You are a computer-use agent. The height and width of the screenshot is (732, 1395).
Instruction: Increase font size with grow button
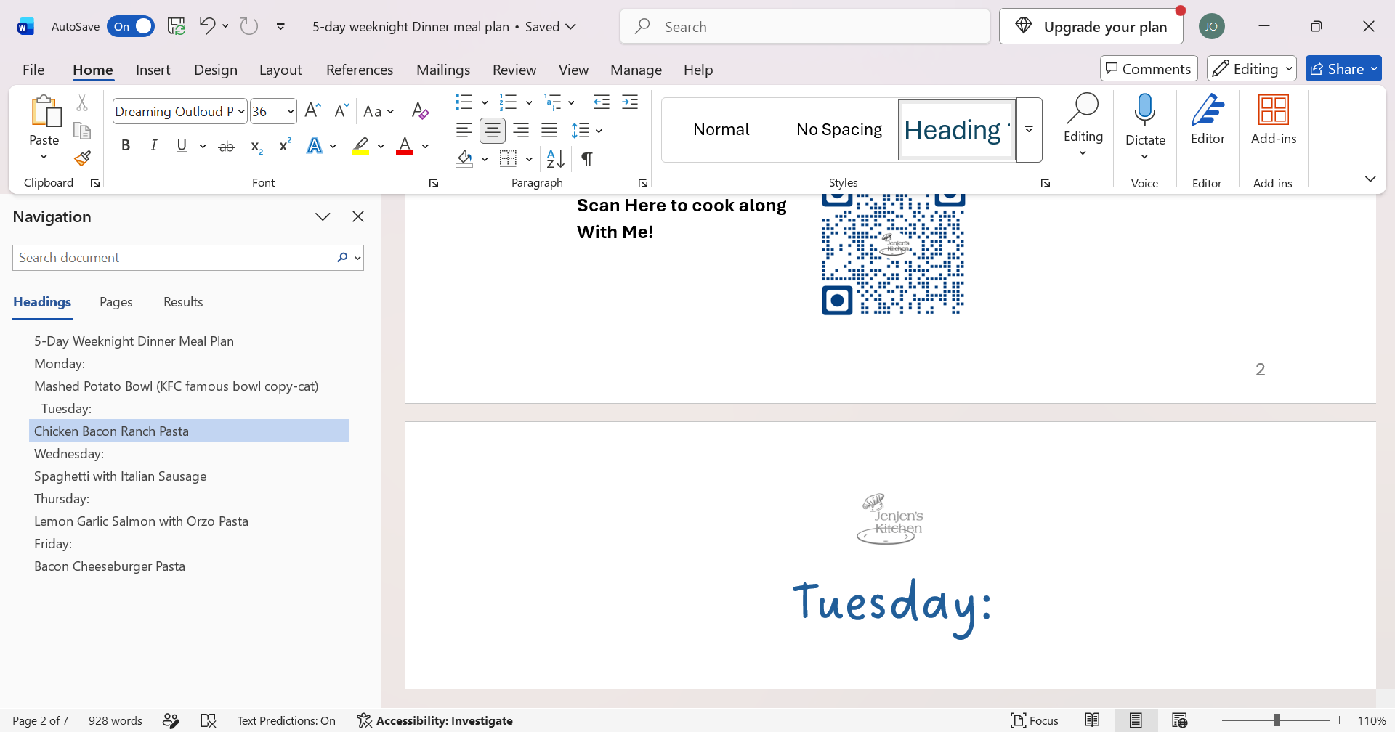coord(312,111)
